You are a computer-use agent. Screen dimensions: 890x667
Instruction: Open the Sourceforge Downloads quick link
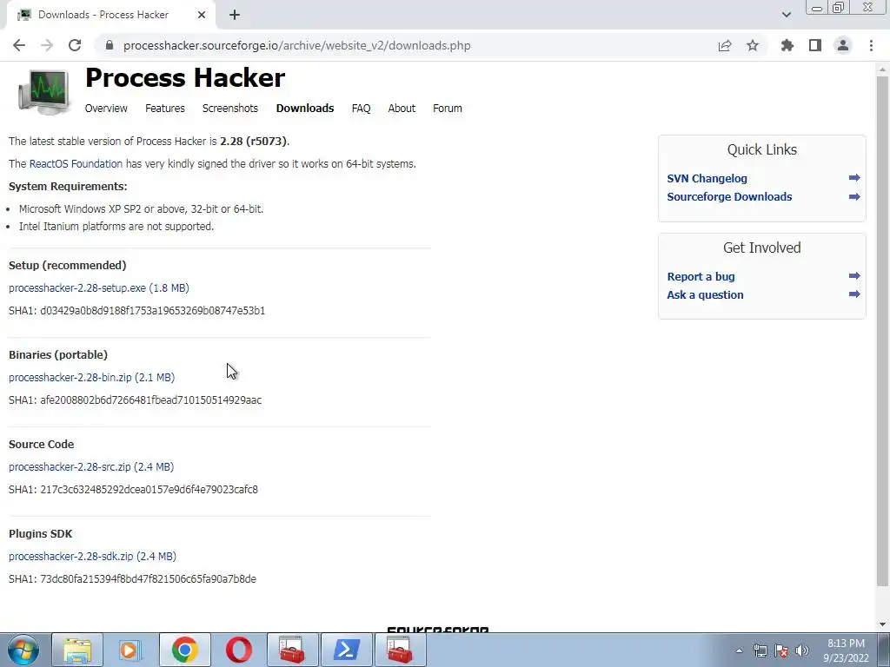[729, 197]
